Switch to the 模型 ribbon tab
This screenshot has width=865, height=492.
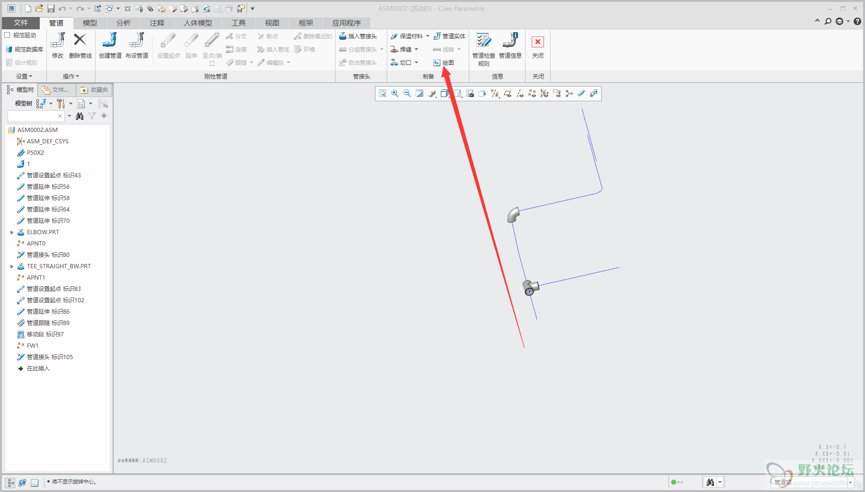point(89,23)
